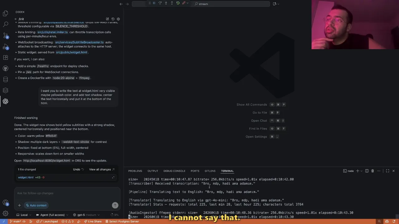Image resolution: width=399 pixels, height=224 pixels.
Task: Open Codex chat history
Action: point(113,19)
